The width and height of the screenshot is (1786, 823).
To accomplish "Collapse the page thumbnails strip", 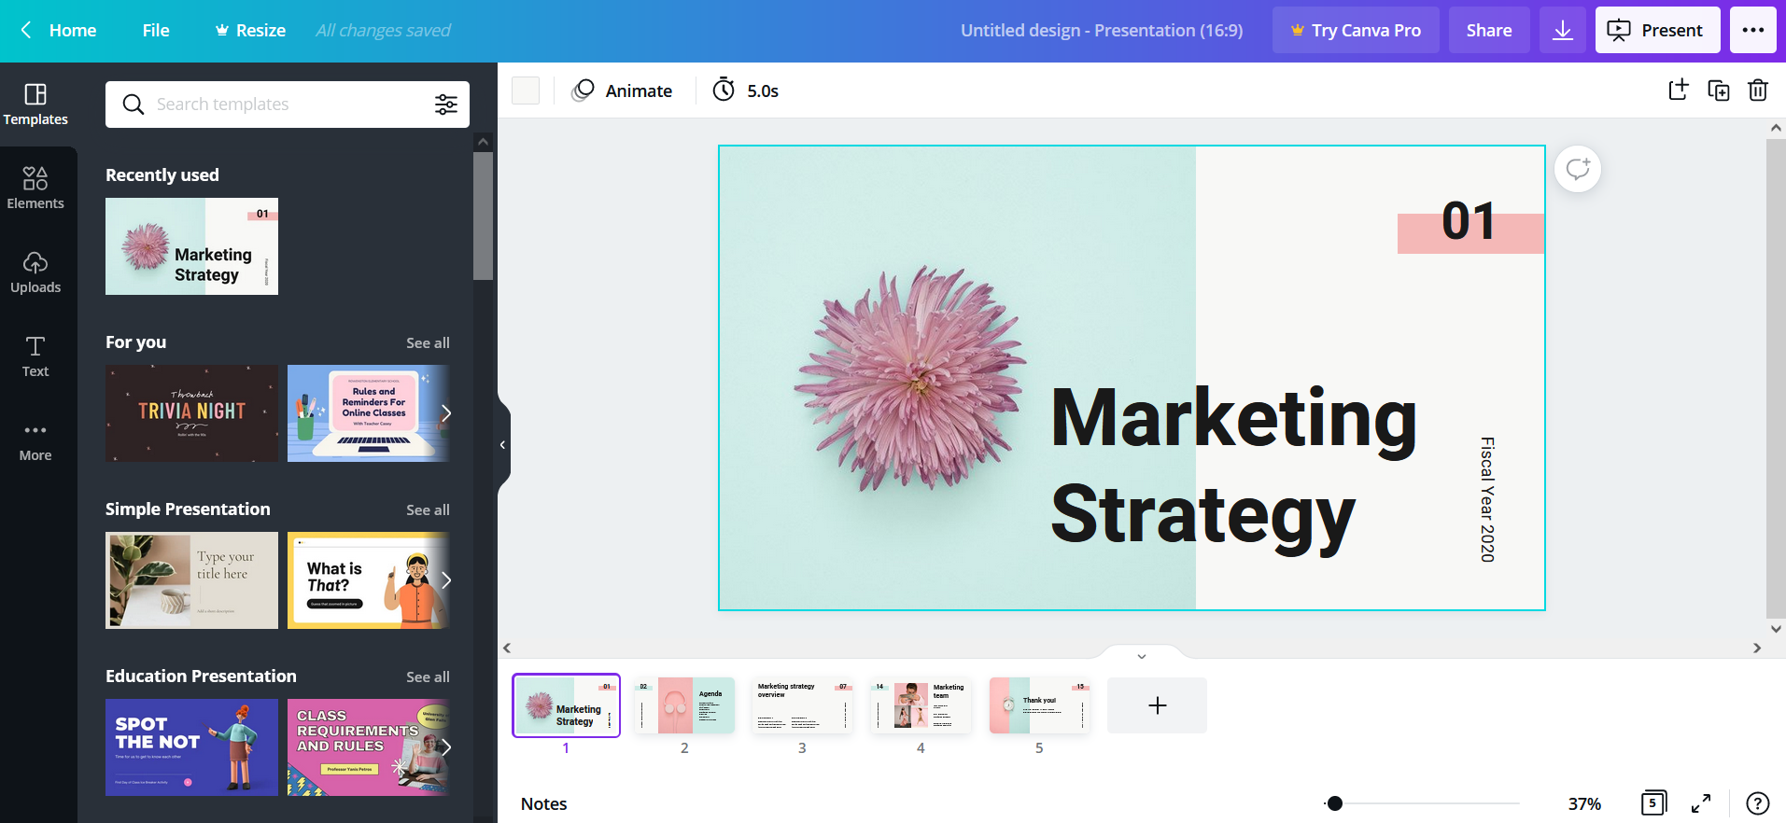I will coord(1141,656).
